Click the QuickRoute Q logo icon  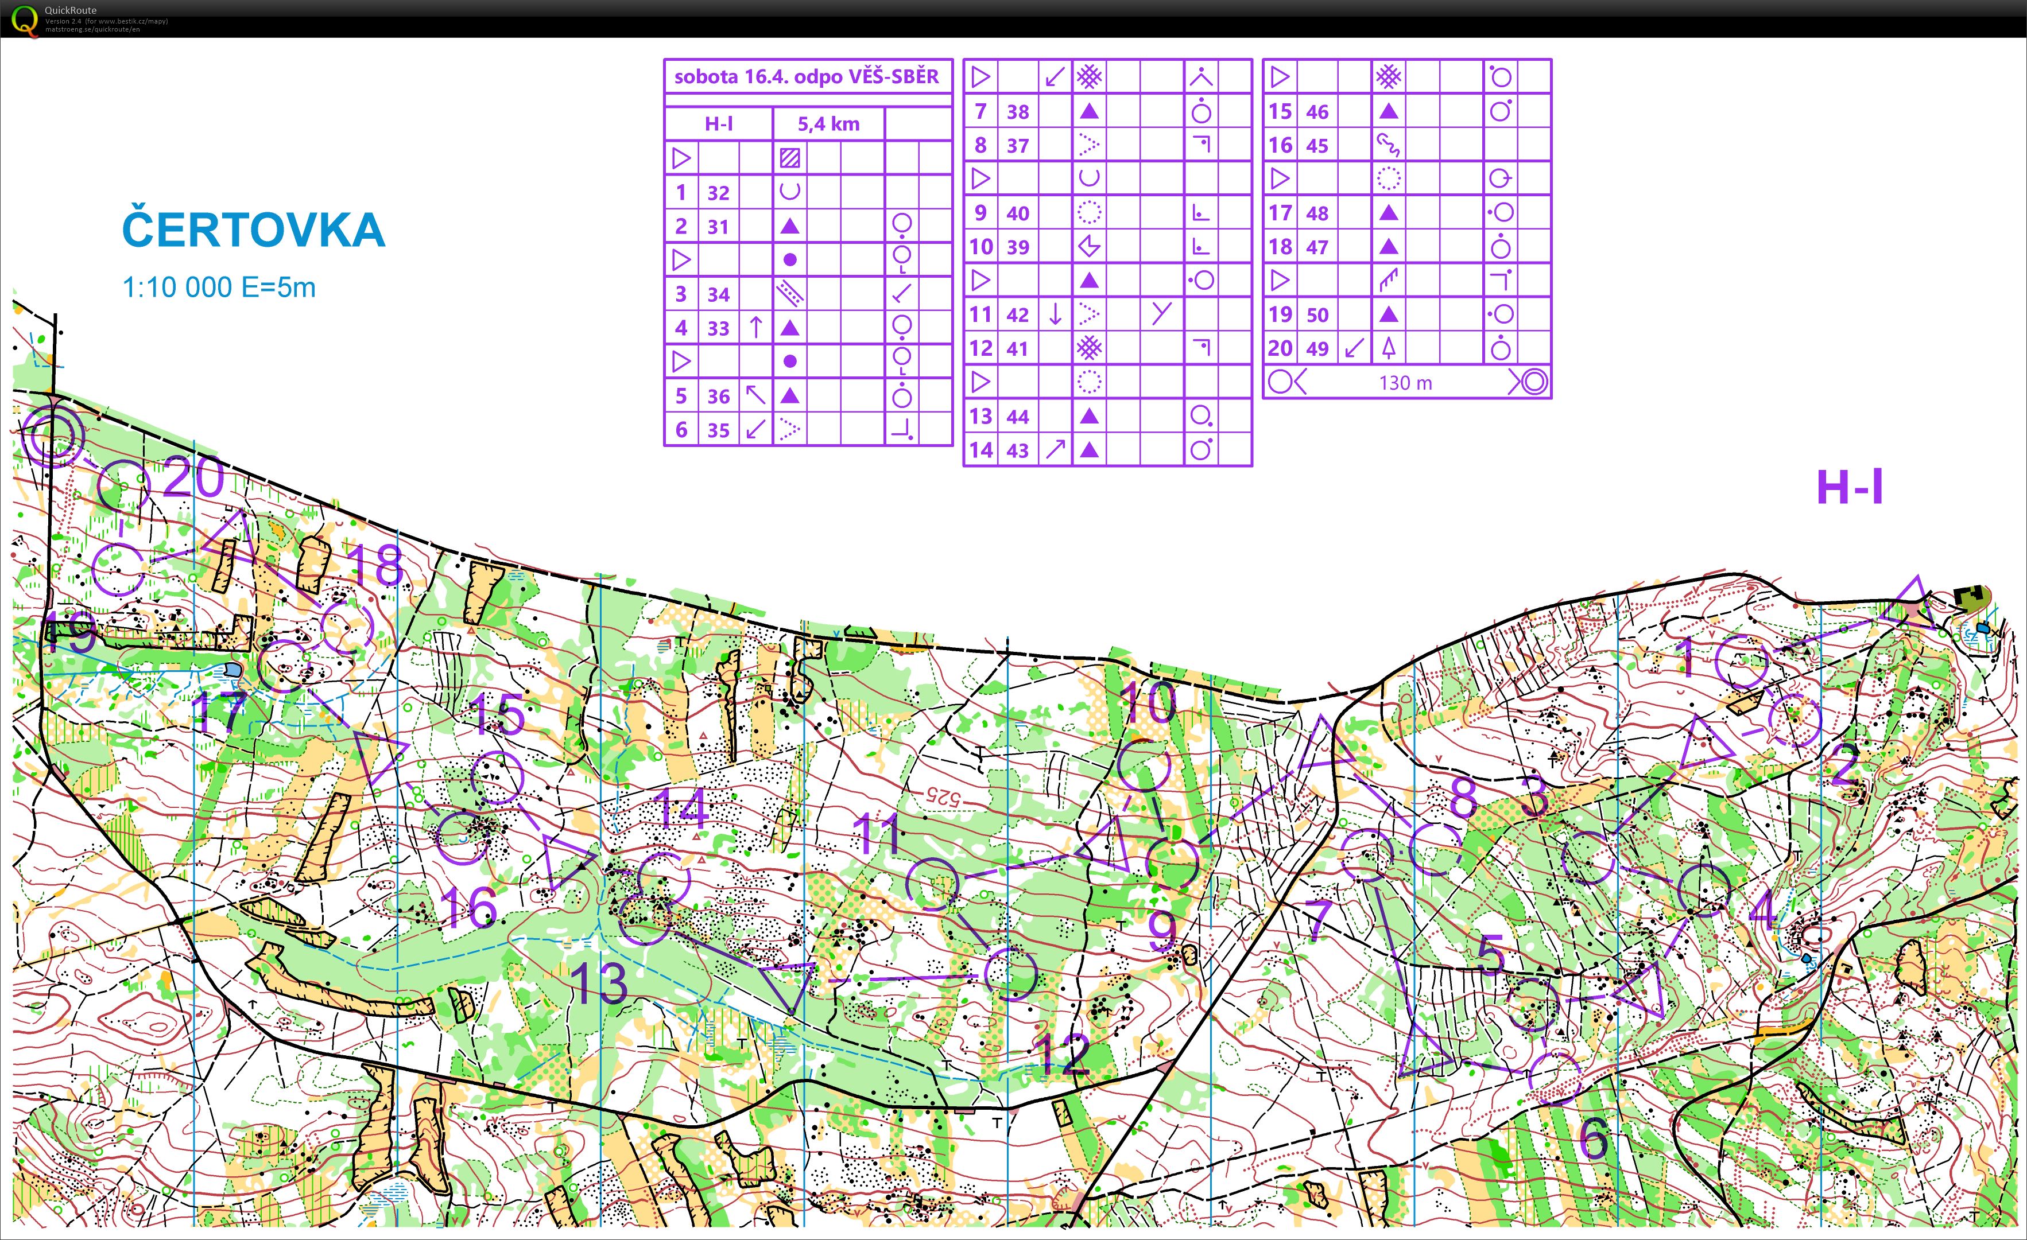click(x=25, y=20)
